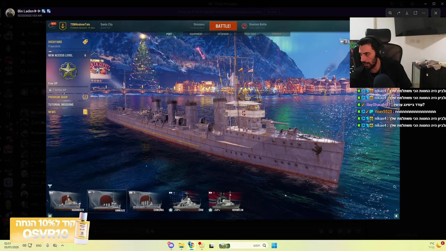Viewport: 446px width, 251px height.
Task: Click the gold anchor clan emblem
Action: [x=63, y=26]
